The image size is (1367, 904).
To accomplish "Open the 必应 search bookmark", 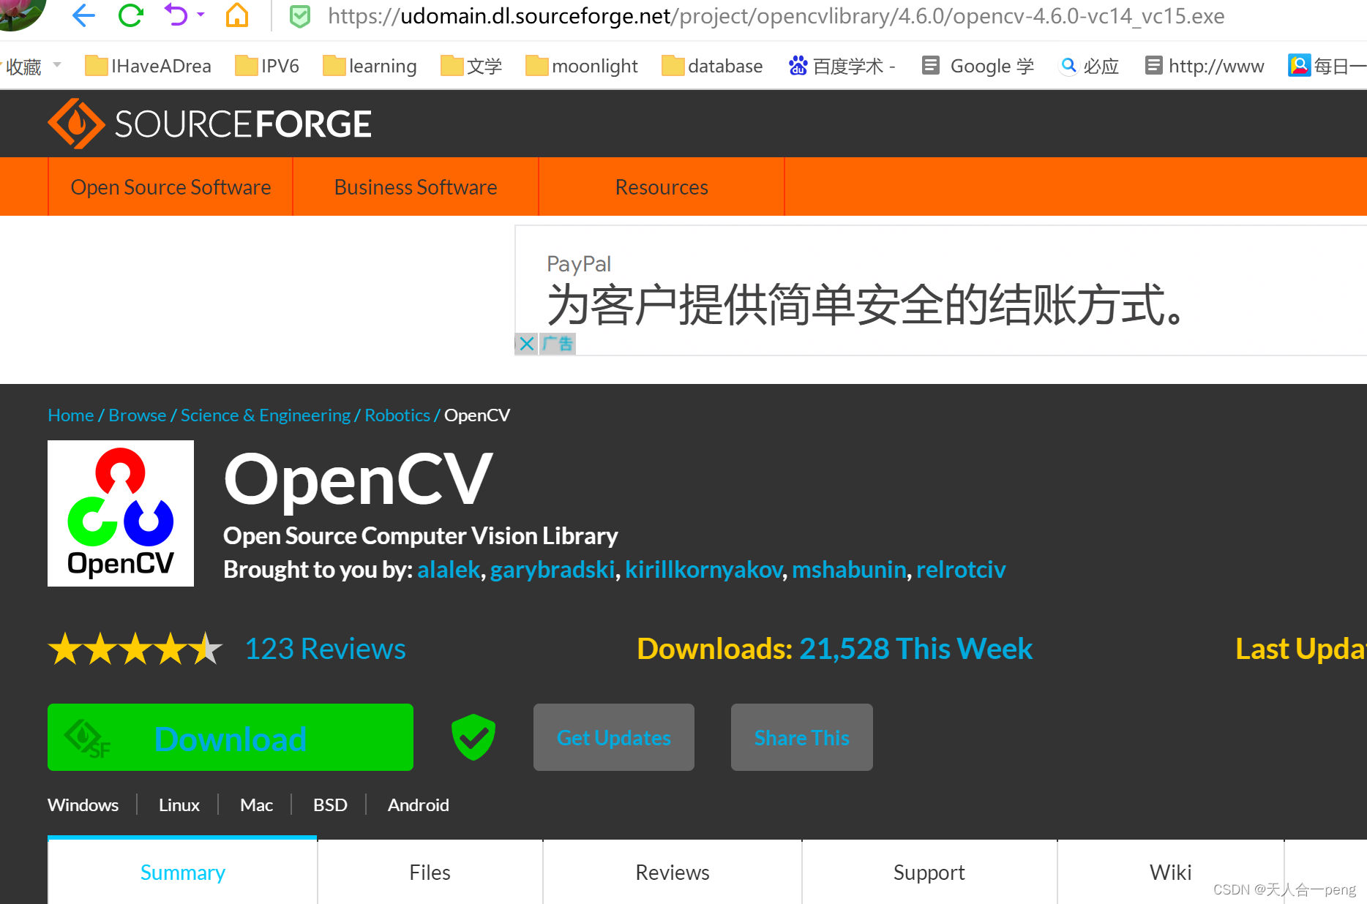I will [1090, 66].
